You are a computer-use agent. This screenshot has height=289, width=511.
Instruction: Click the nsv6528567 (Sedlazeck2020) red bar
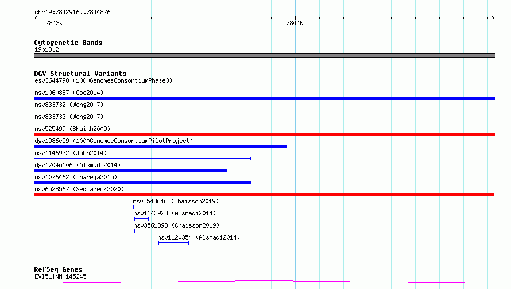(x=264, y=195)
